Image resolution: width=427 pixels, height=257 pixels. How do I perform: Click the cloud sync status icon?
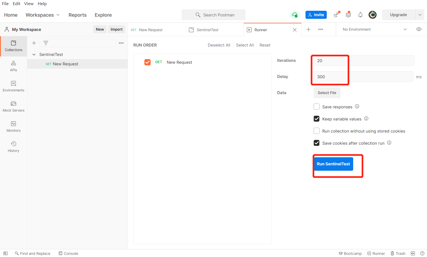pos(295,15)
